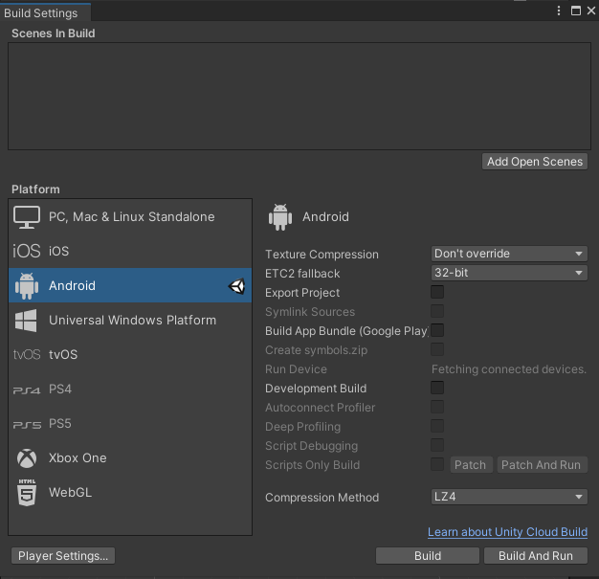Open the Texture Compression dropdown
Screen dimensions: 599x579
(x=509, y=254)
